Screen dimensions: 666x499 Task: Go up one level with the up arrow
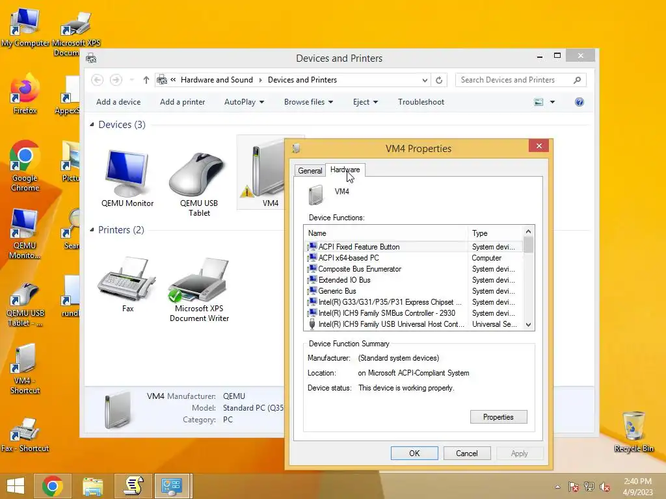click(x=146, y=80)
